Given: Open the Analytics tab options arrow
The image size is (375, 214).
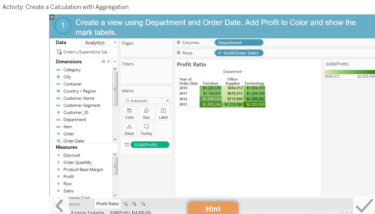Looking at the screenshot, I should click(115, 42).
